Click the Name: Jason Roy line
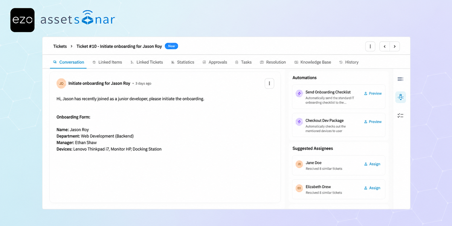 tap(73, 130)
